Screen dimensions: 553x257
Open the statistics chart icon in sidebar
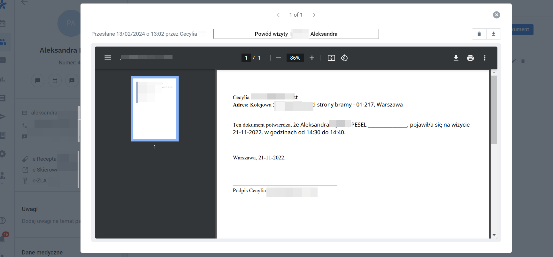(3, 79)
